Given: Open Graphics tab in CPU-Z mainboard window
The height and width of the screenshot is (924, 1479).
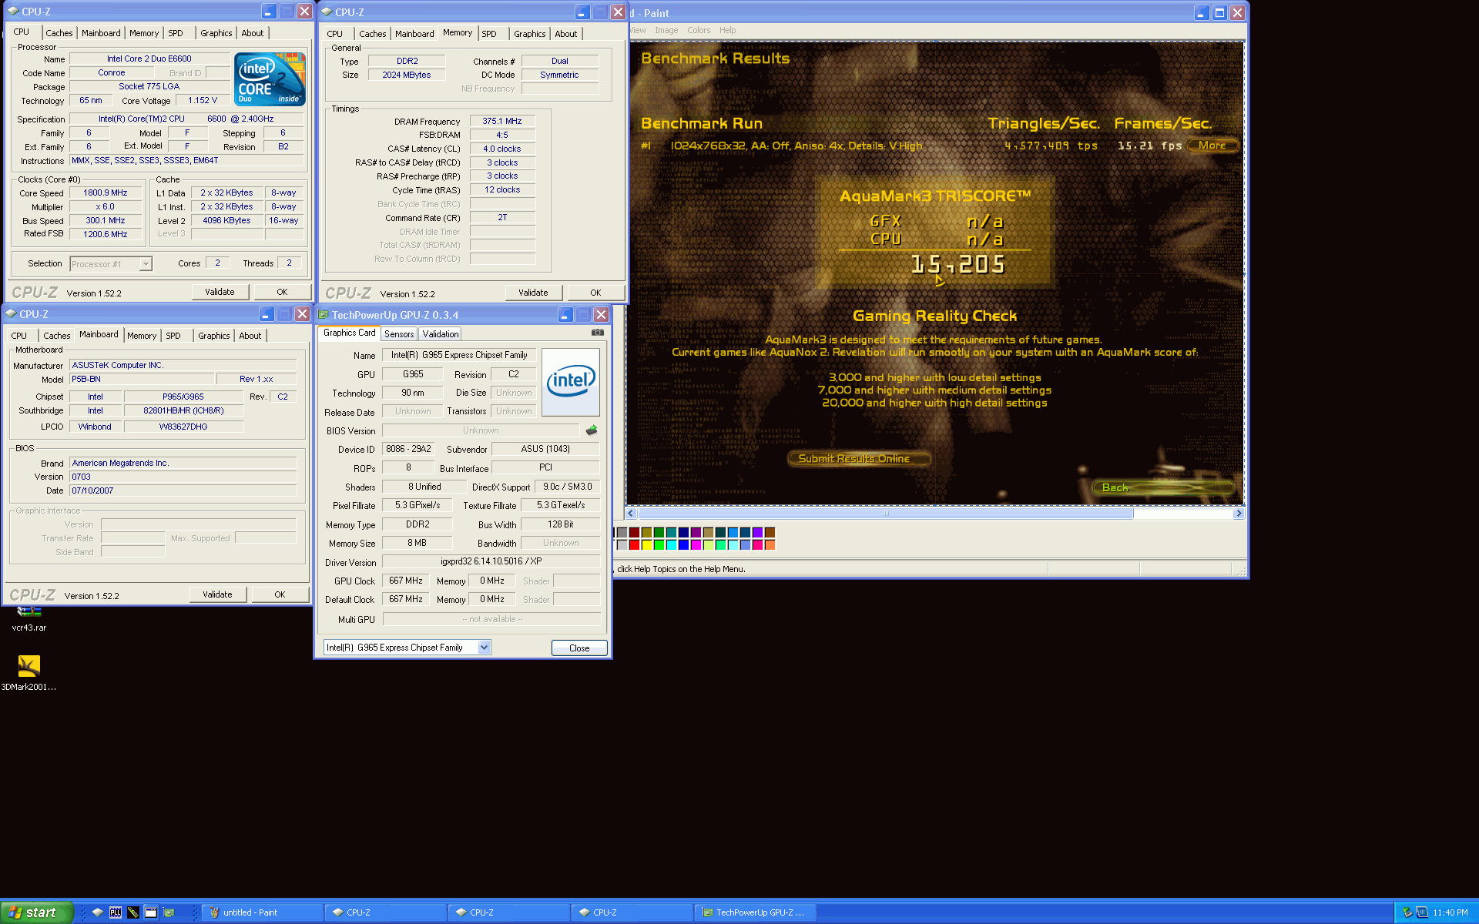Looking at the screenshot, I should (x=213, y=336).
